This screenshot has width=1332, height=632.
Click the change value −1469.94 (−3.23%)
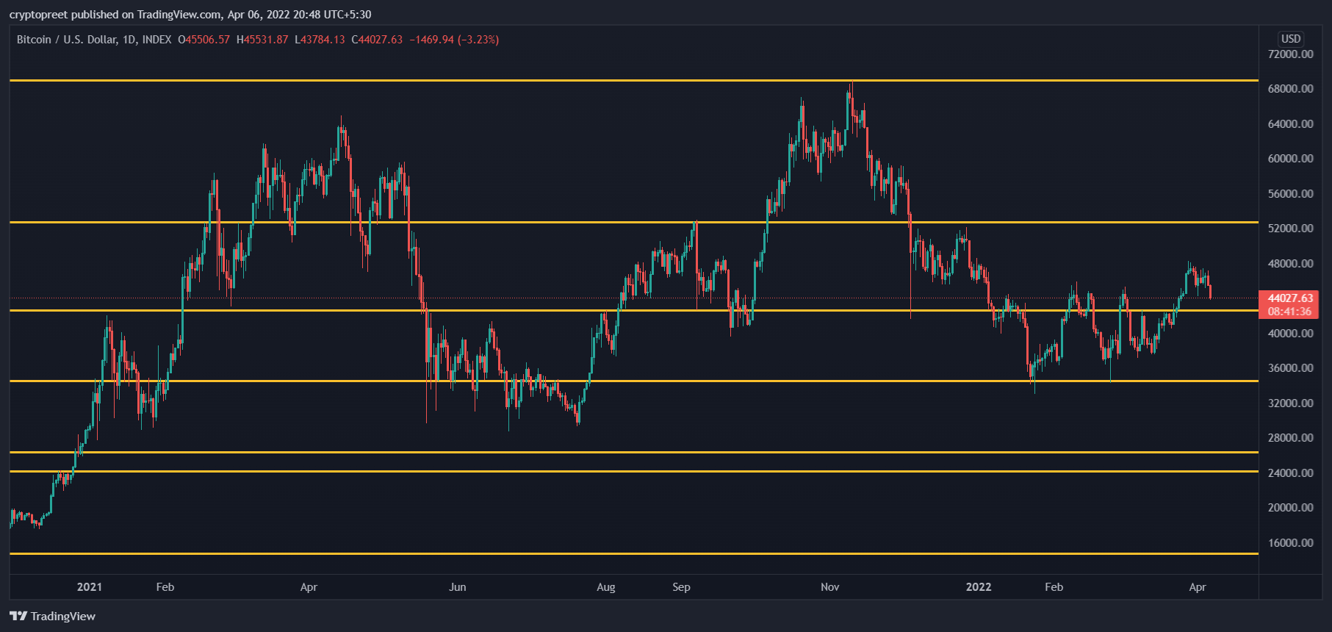[454, 40]
